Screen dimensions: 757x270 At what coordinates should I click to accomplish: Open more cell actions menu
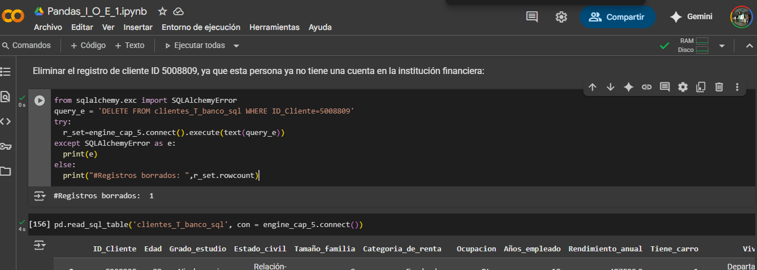737,87
